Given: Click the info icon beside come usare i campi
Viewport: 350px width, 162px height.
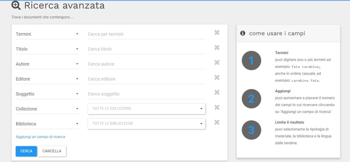Looking at the screenshot, I should 243,33.
